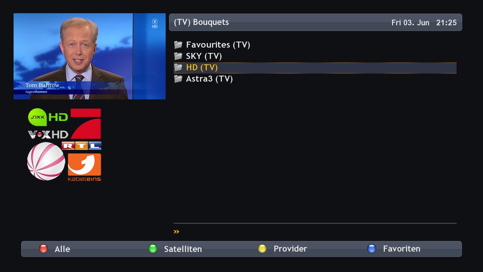
Task: Click the red Alle color button
Action: coord(44,249)
